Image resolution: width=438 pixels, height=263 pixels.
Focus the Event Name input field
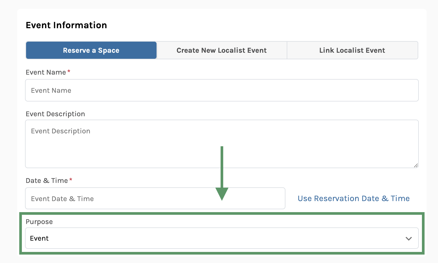pyautogui.click(x=221, y=90)
